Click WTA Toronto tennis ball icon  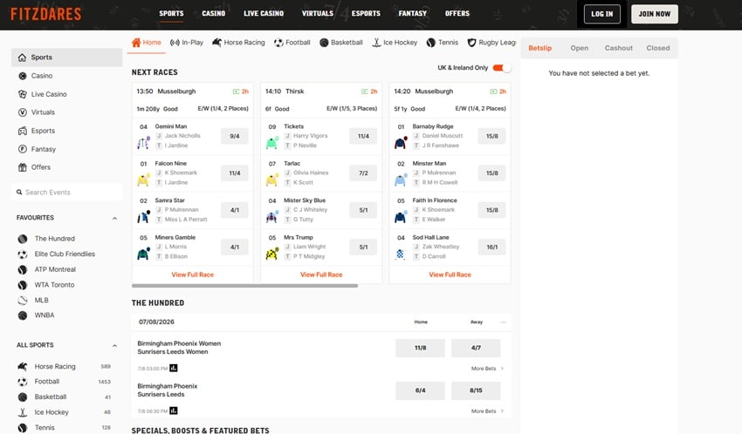click(x=22, y=285)
